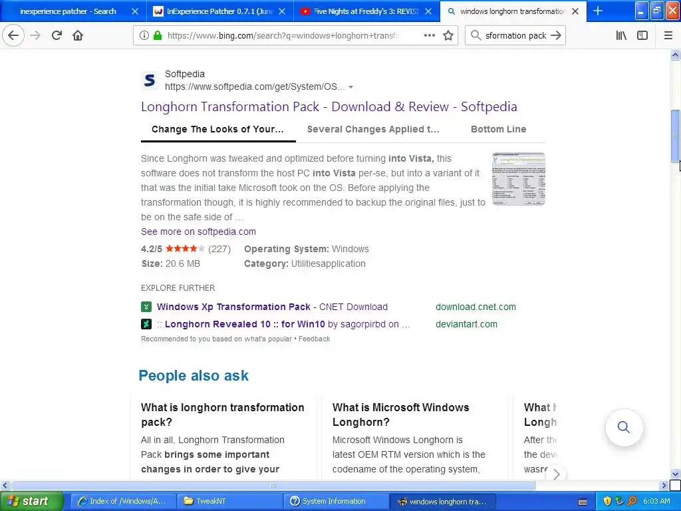Image resolution: width=681 pixels, height=511 pixels.
Task: Click the scroll left arrow
Action: tap(5, 485)
